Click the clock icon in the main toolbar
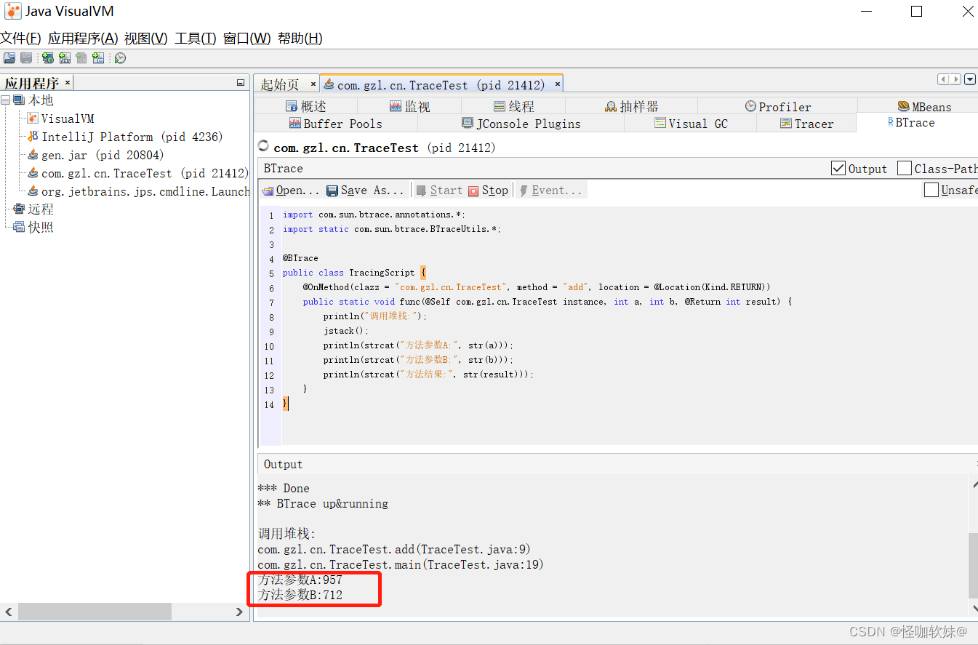978x645 pixels. [x=121, y=58]
